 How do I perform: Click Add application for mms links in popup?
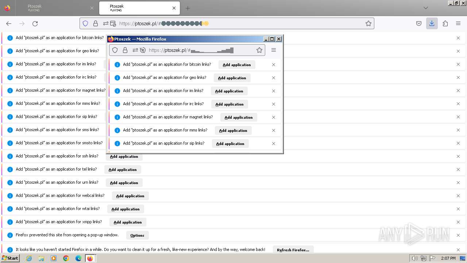click(x=233, y=130)
